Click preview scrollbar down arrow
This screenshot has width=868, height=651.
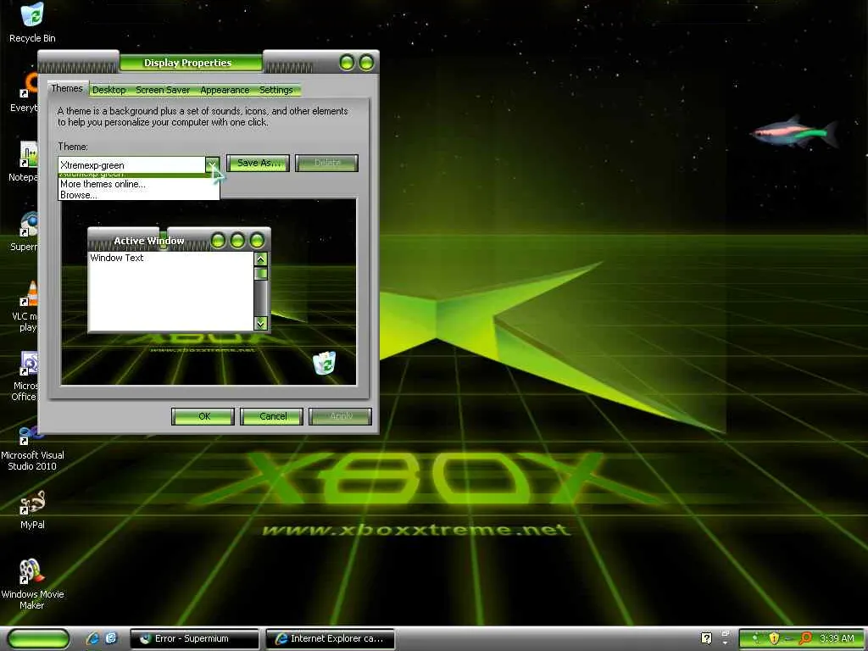pos(261,323)
